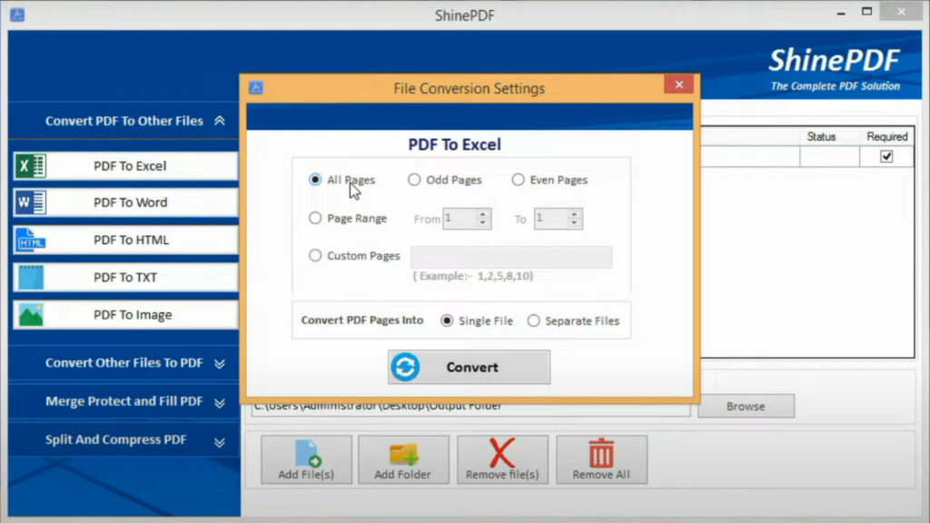Click the Add Folder button
Screen dimensions: 930x523
coord(403,459)
